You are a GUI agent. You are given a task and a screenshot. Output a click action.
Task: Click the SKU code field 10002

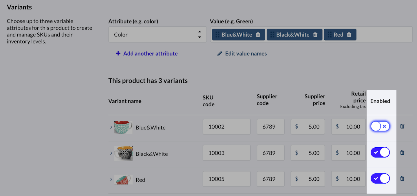226,127
